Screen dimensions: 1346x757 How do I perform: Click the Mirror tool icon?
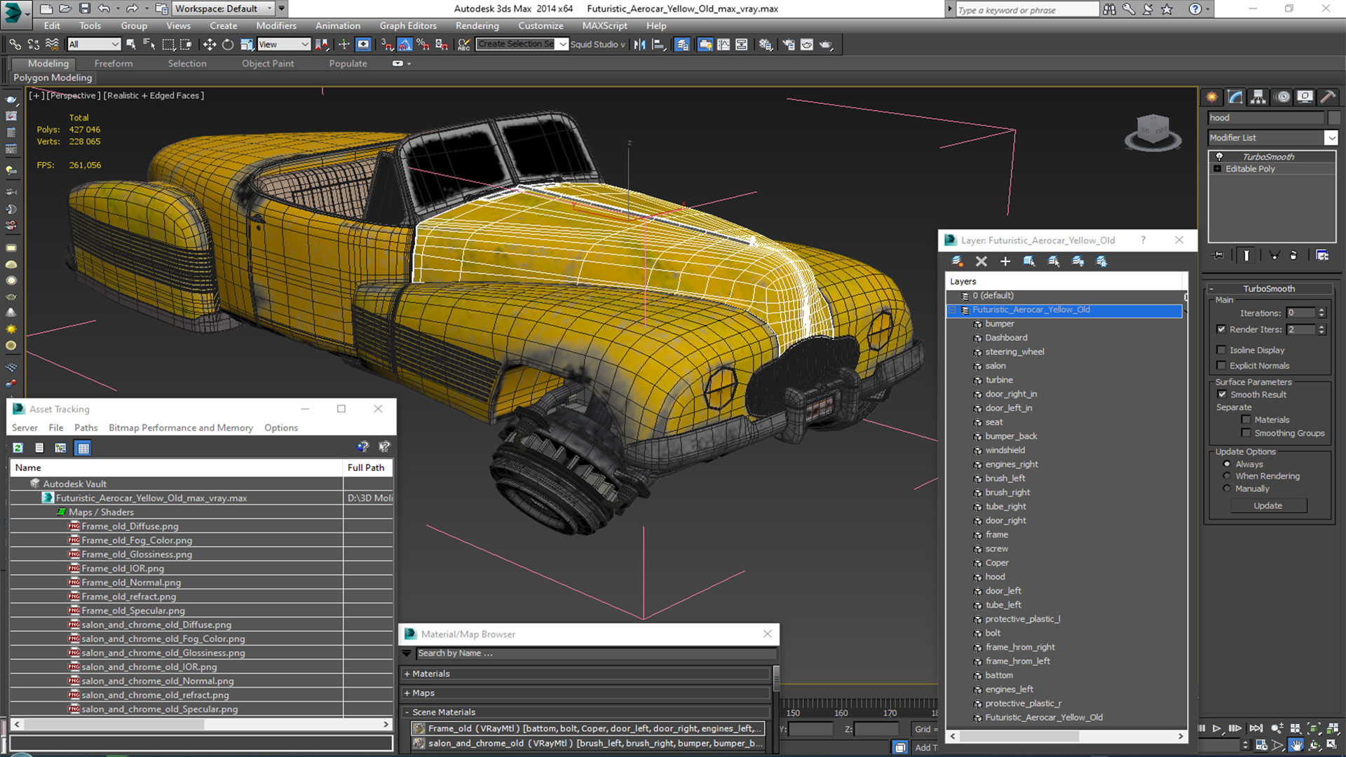point(639,44)
